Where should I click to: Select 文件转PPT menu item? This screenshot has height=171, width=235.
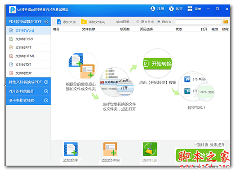click(28, 47)
